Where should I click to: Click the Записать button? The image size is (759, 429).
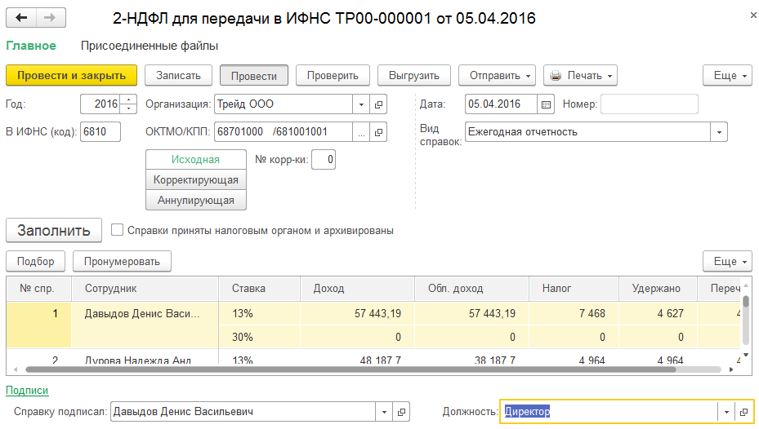178,75
